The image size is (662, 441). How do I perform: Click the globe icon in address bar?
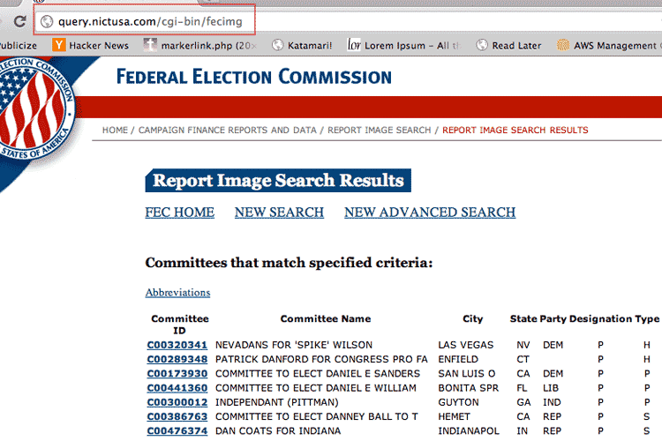coord(47,21)
